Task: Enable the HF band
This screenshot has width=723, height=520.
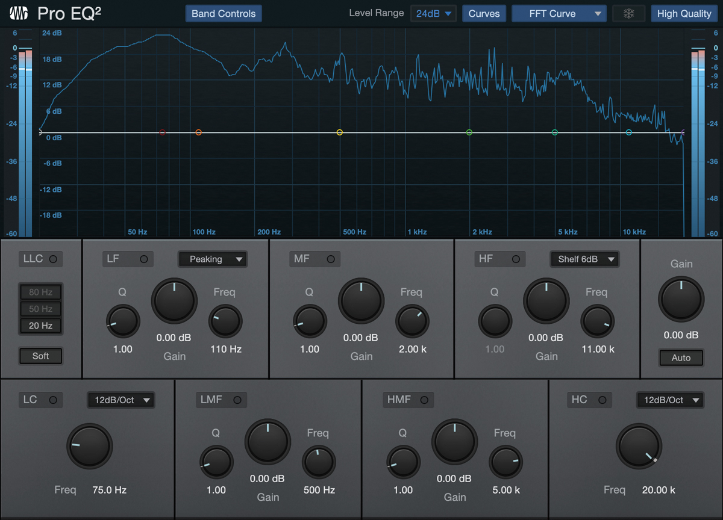Action: pyautogui.click(x=516, y=259)
